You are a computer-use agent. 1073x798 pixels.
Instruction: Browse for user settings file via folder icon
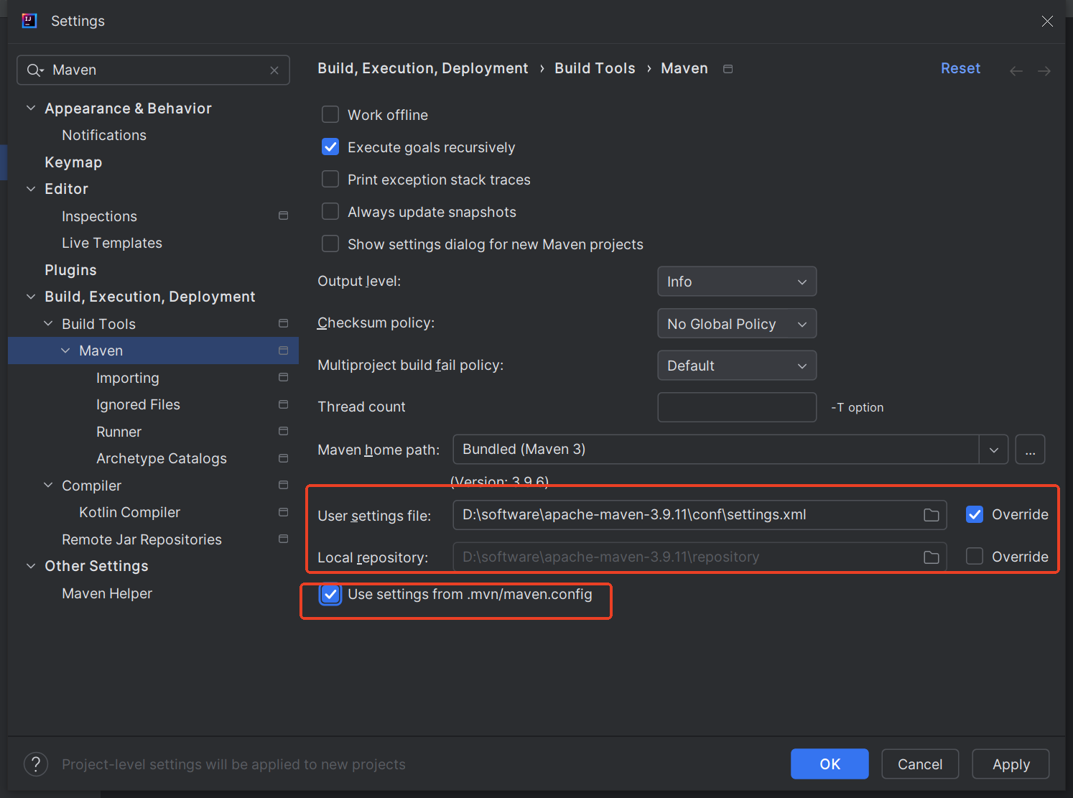[932, 515]
